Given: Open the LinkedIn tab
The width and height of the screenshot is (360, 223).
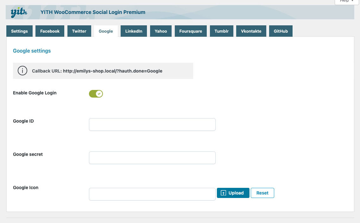Looking at the screenshot, I should [134, 31].
